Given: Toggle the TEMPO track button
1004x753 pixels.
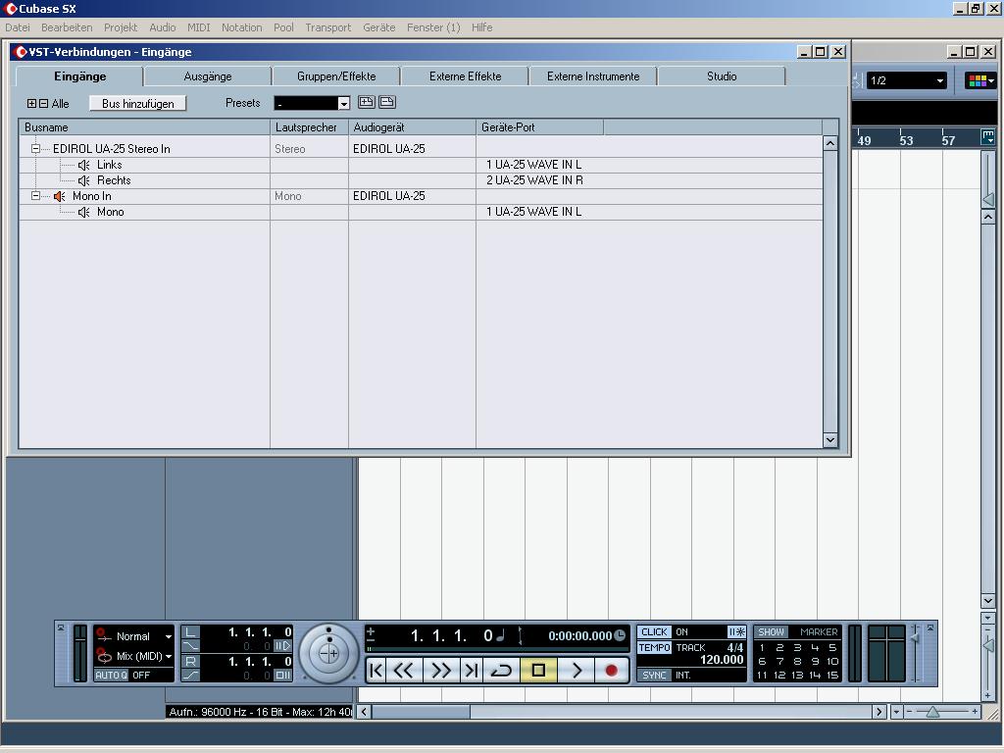Looking at the screenshot, I should point(654,647).
